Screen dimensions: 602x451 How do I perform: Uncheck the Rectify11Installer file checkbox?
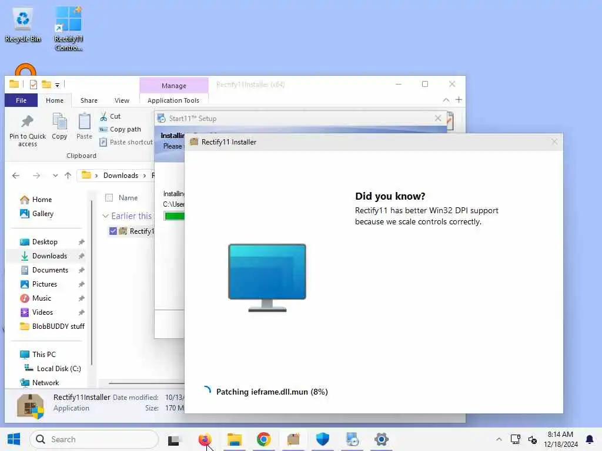(113, 231)
